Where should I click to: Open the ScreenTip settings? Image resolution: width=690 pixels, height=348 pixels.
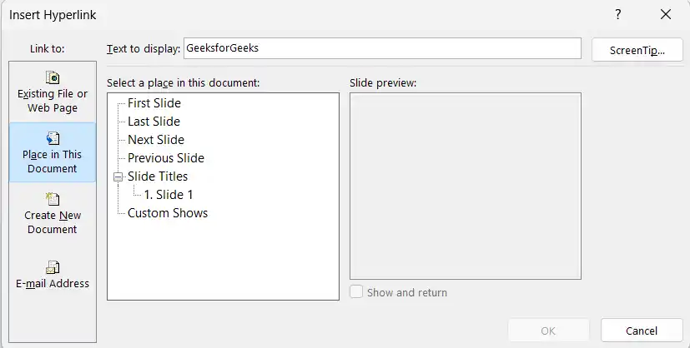(x=637, y=50)
